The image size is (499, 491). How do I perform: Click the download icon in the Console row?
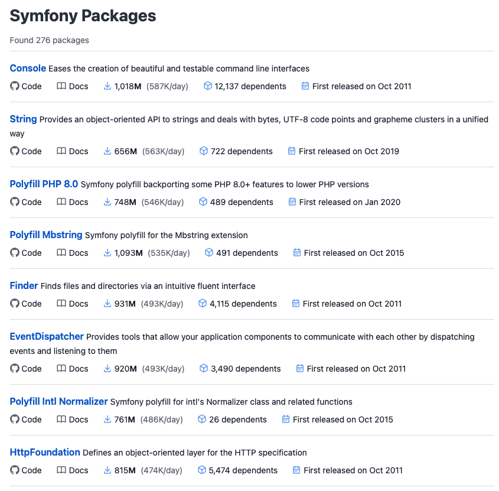pos(107,86)
